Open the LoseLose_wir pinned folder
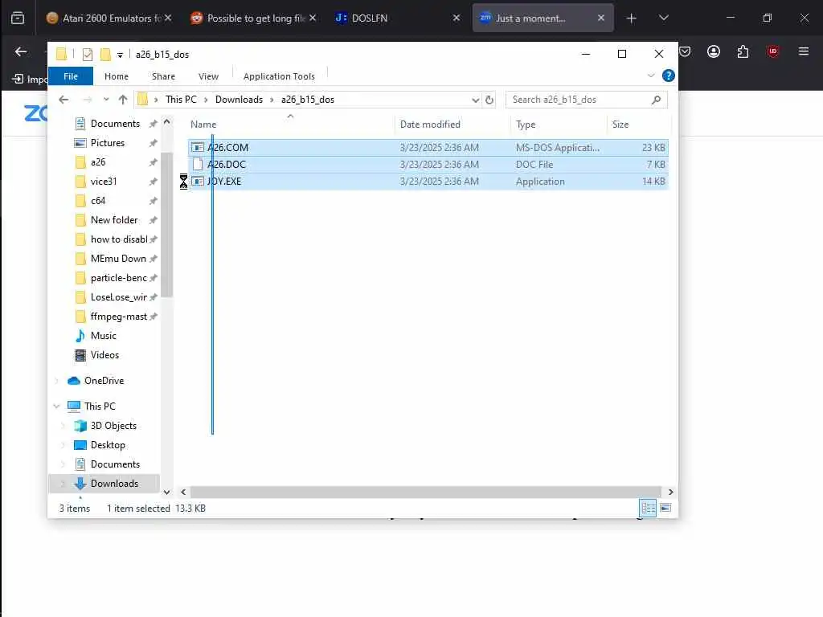823x617 pixels. coord(119,297)
